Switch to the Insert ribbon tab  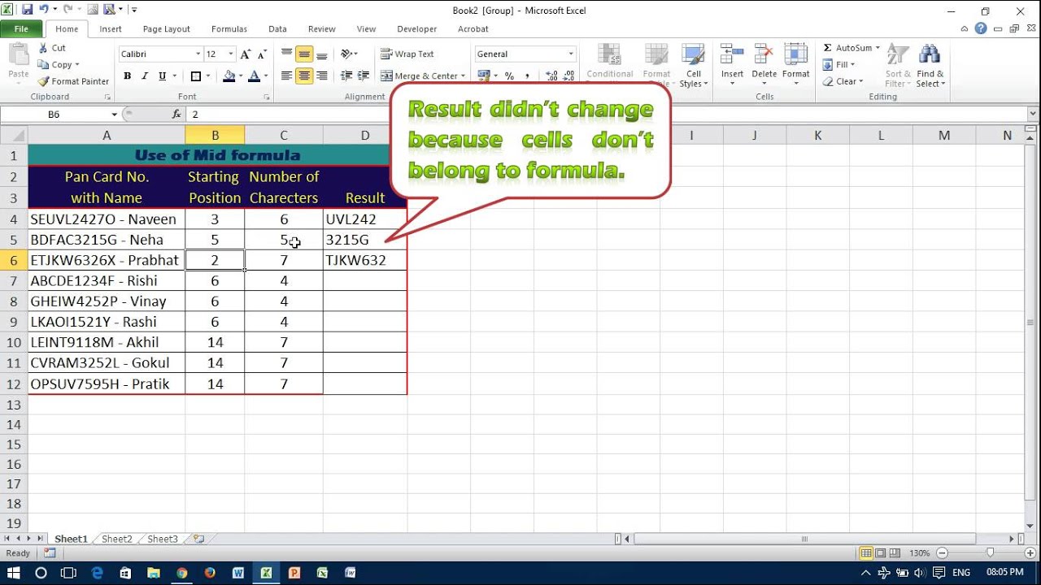[111, 29]
